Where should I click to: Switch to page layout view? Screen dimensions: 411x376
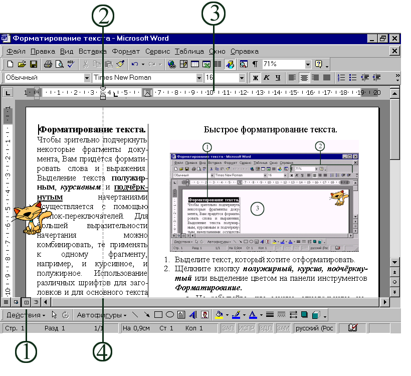tap(26, 302)
